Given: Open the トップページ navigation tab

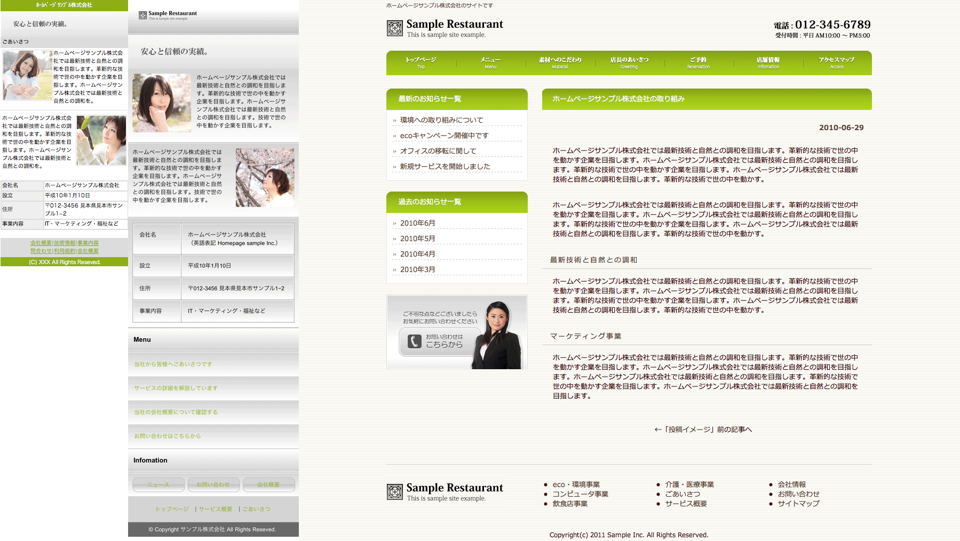Looking at the screenshot, I should [421, 63].
